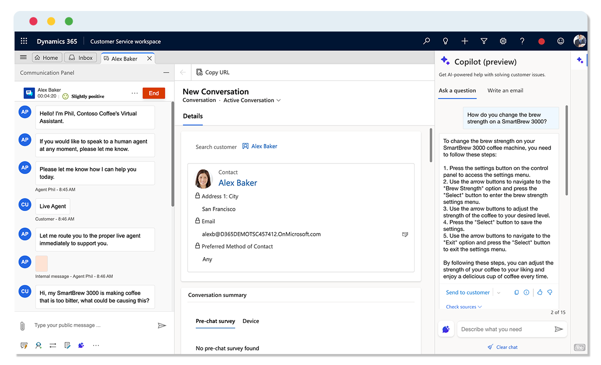This screenshot has height=365, width=601.
Task: Click the info icon on Copilot response
Action: point(526,292)
